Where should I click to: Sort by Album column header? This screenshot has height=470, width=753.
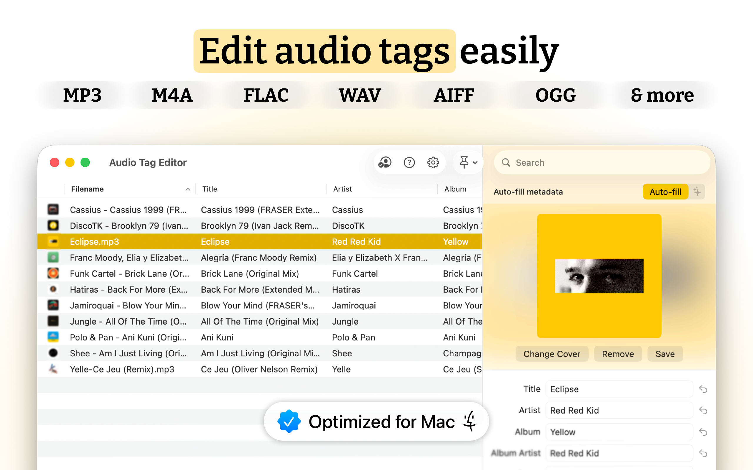(460, 189)
